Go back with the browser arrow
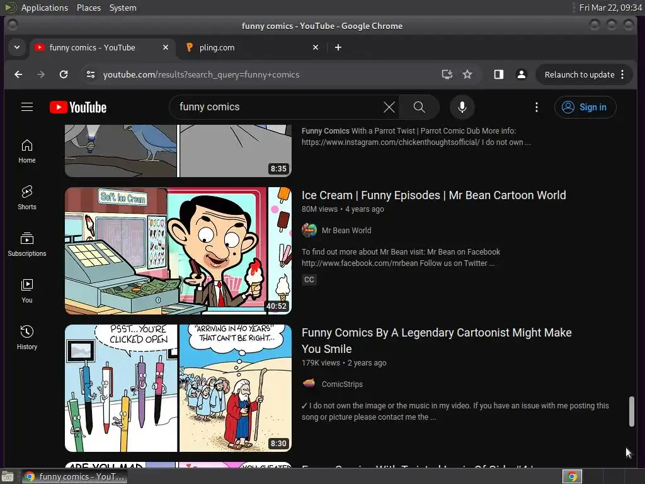The image size is (645, 484). pos(18,74)
